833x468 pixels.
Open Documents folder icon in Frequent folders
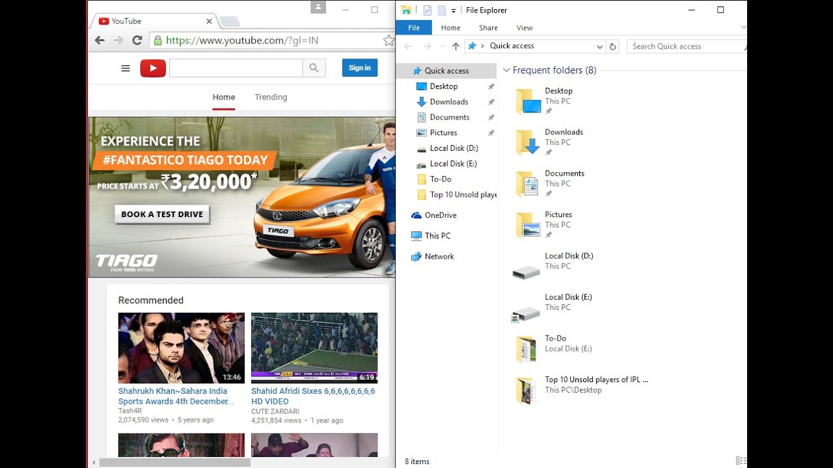click(x=528, y=183)
